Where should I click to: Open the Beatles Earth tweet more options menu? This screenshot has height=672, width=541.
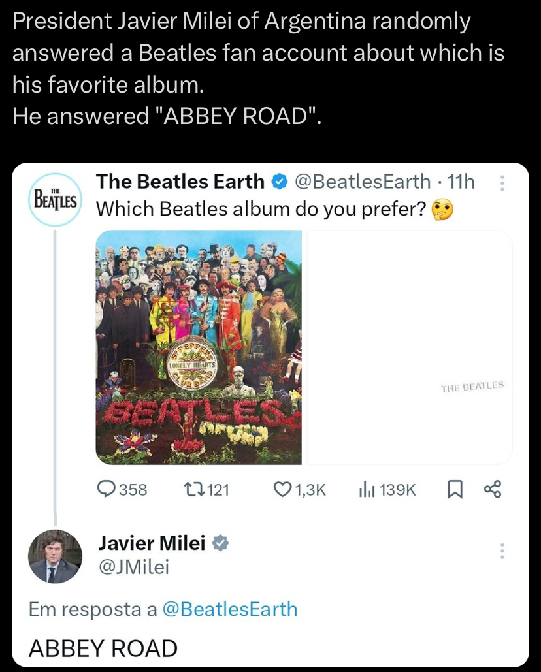(502, 183)
